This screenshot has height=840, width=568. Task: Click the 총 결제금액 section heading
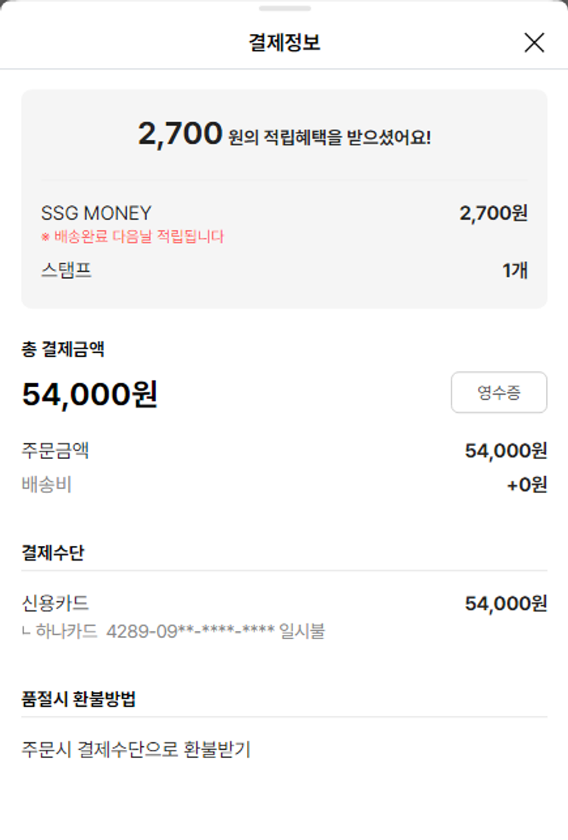[x=63, y=349]
